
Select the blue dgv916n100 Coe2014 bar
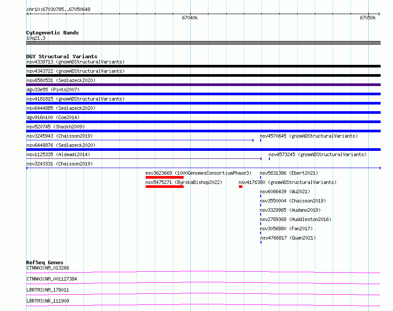(x=203, y=122)
